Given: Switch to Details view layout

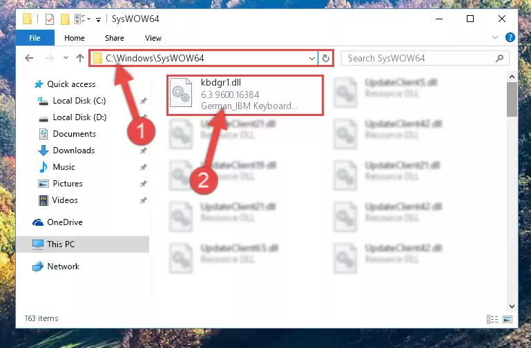Looking at the screenshot, I should tap(492, 319).
